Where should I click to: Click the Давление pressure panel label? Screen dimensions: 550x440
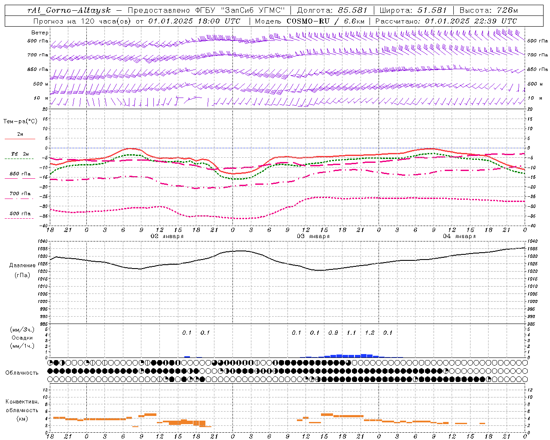pos(22,266)
